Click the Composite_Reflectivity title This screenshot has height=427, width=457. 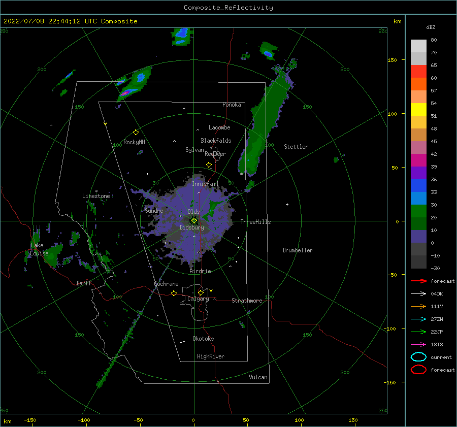click(x=228, y=8)
